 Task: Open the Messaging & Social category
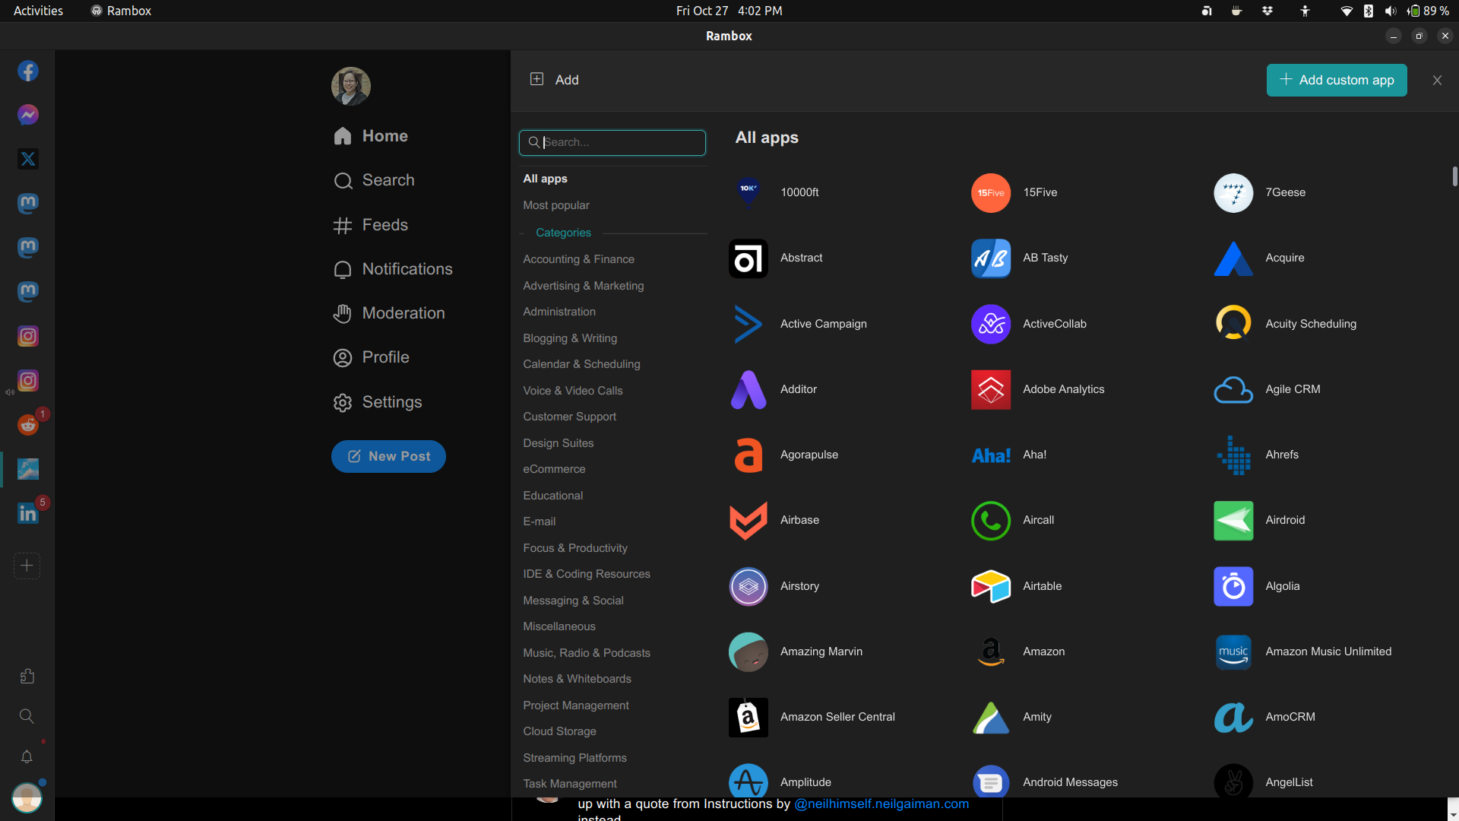tap(573, 601)
